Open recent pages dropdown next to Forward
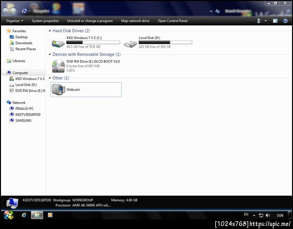The height and width of the screenshot is (229, 293). [x=19, y=11]
